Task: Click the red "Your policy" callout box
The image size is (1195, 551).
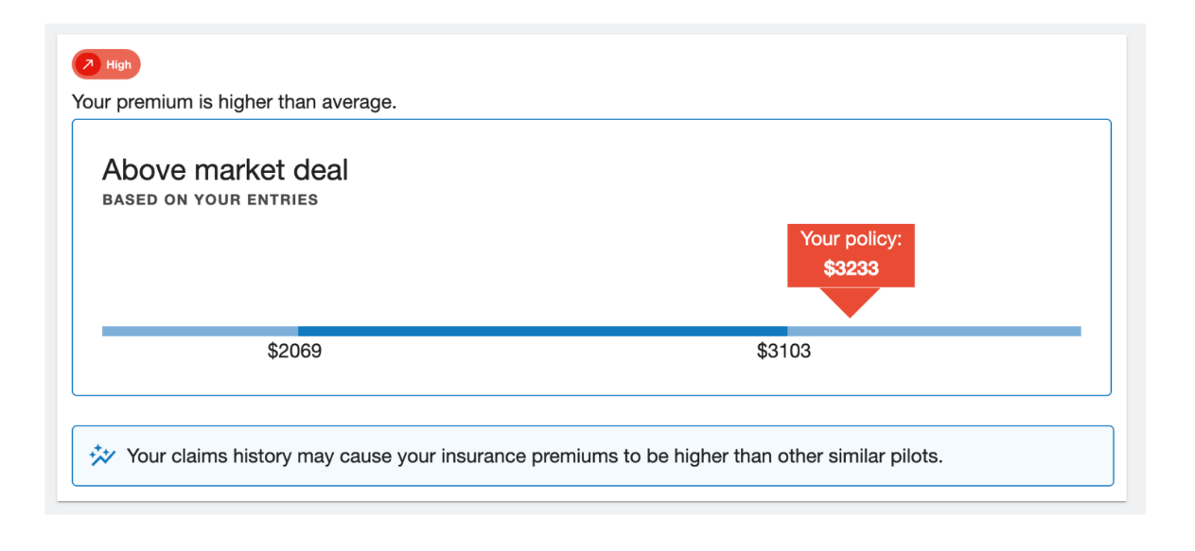Action: click(x=851, y=255)
